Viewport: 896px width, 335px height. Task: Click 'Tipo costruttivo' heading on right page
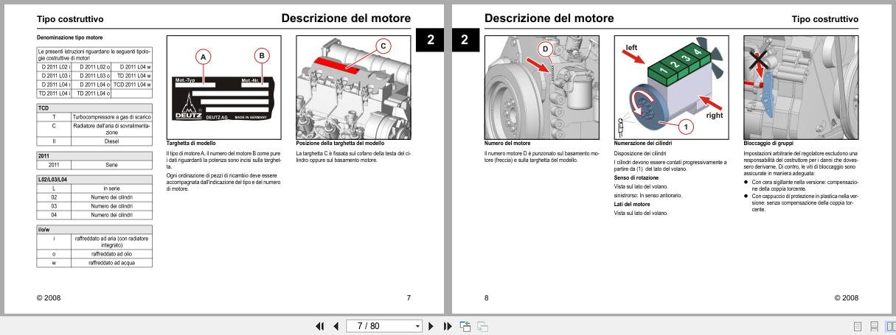pos(825,19)
